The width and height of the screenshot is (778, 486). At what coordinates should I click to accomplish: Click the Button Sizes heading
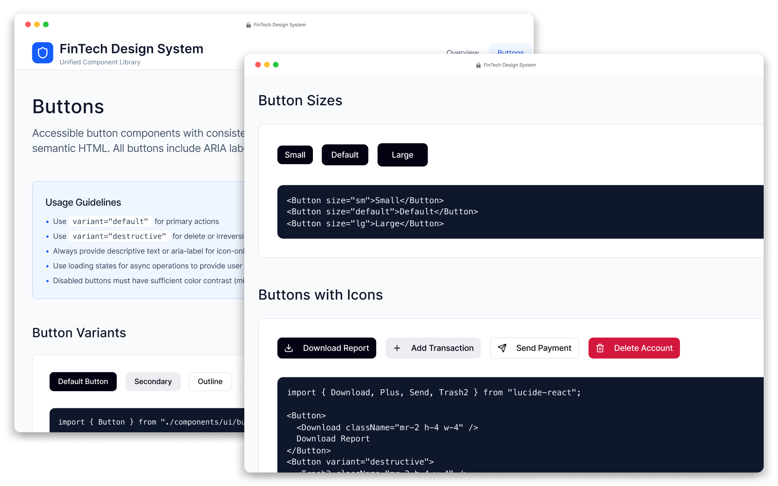coord(300,100)
